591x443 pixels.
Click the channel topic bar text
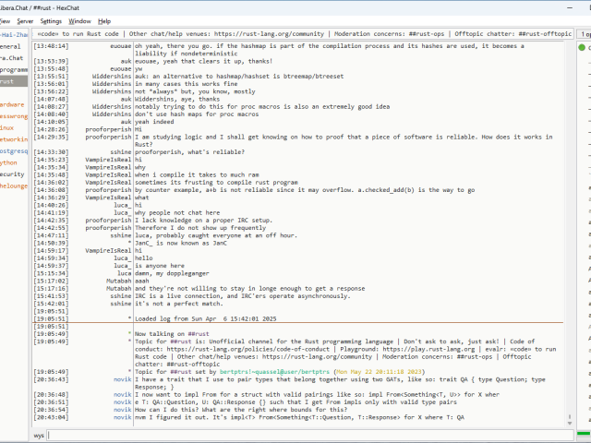305,34
